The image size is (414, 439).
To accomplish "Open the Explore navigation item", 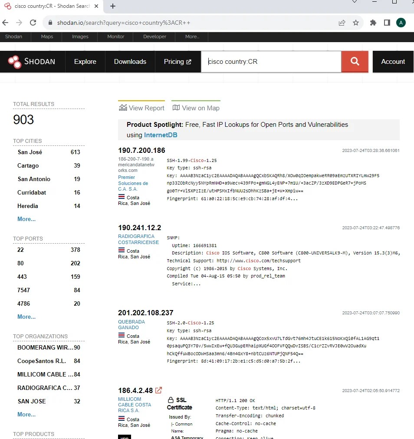I will click(85, 62).
